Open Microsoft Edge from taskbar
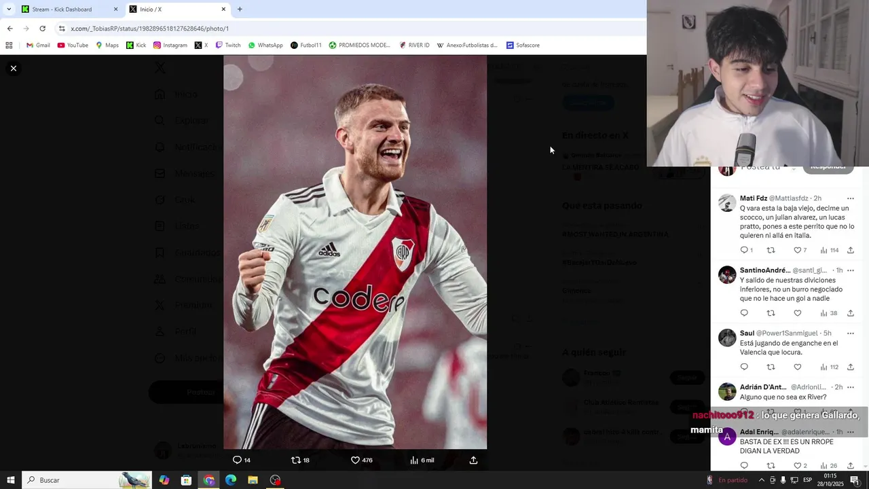This screenshot has width=869, height=489. [x=231, y=480]
